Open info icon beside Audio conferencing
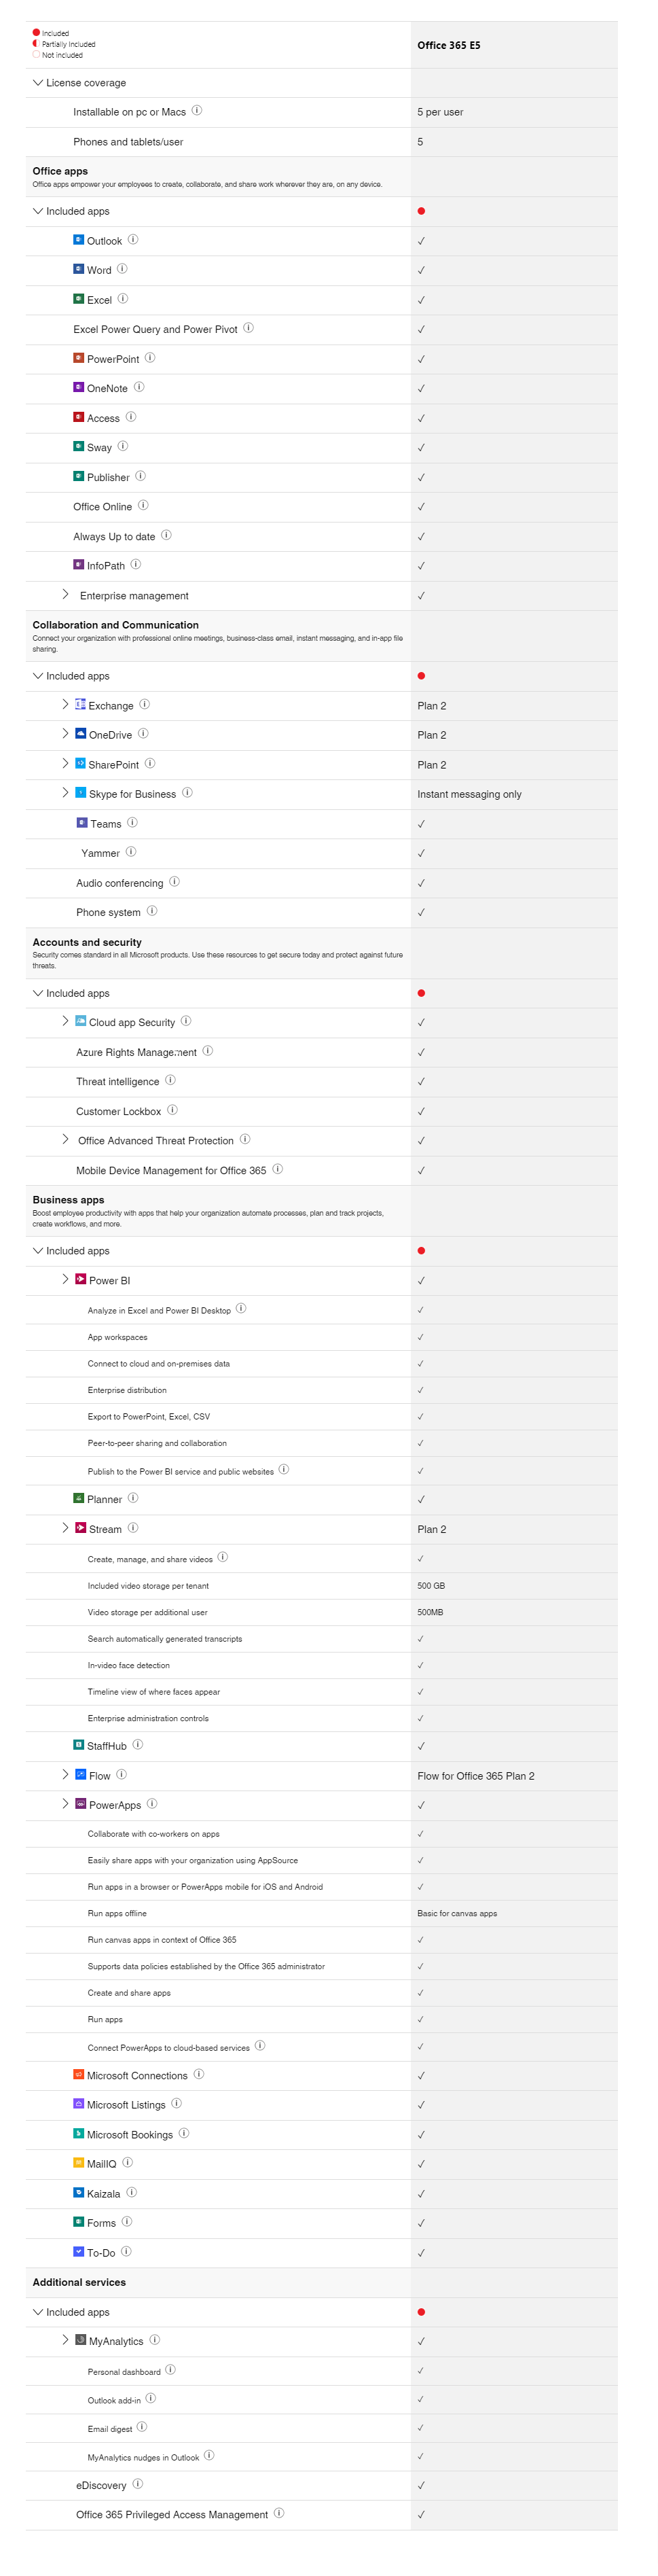The width and height of the screenshot is (658, 2576). pos(174,882)
